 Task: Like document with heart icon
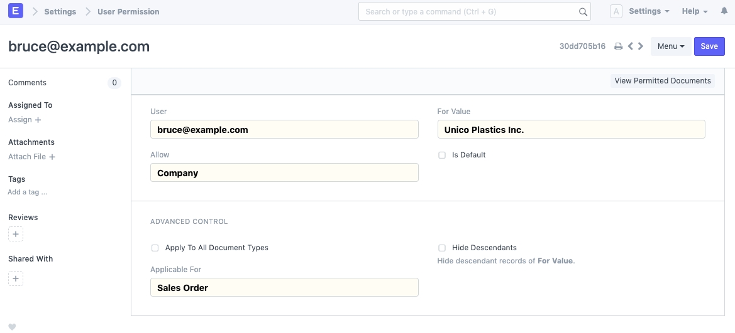click(12, 327)
